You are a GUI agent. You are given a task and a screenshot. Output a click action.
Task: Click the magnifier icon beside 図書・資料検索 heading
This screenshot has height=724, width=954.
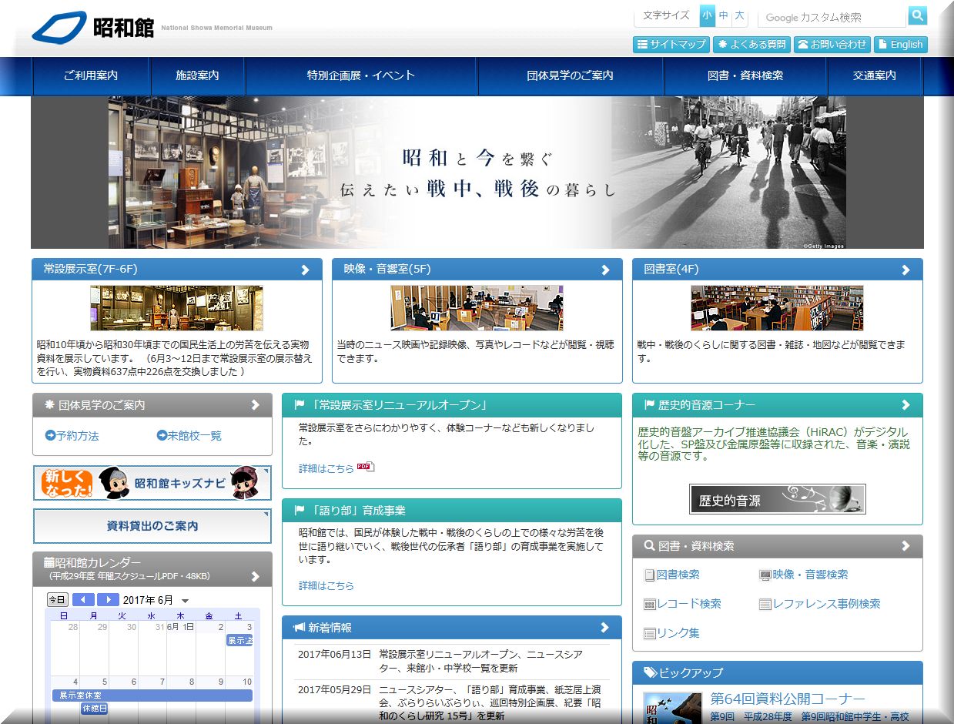(650, 546)
